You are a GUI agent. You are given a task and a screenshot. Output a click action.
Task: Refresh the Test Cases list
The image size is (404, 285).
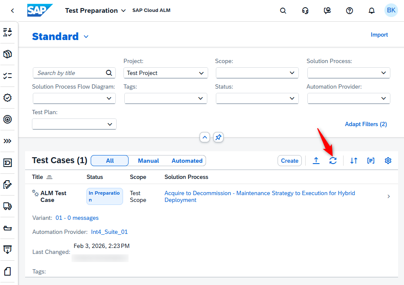[333, 161]
